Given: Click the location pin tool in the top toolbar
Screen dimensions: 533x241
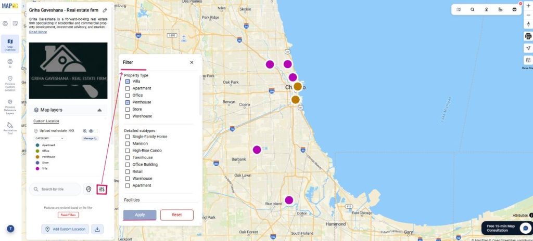Looking at the screenshot, I should [x=487, y=9].
